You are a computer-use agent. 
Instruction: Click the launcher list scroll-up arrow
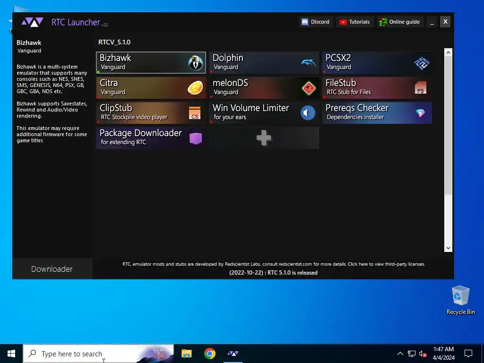click(448, 52)
